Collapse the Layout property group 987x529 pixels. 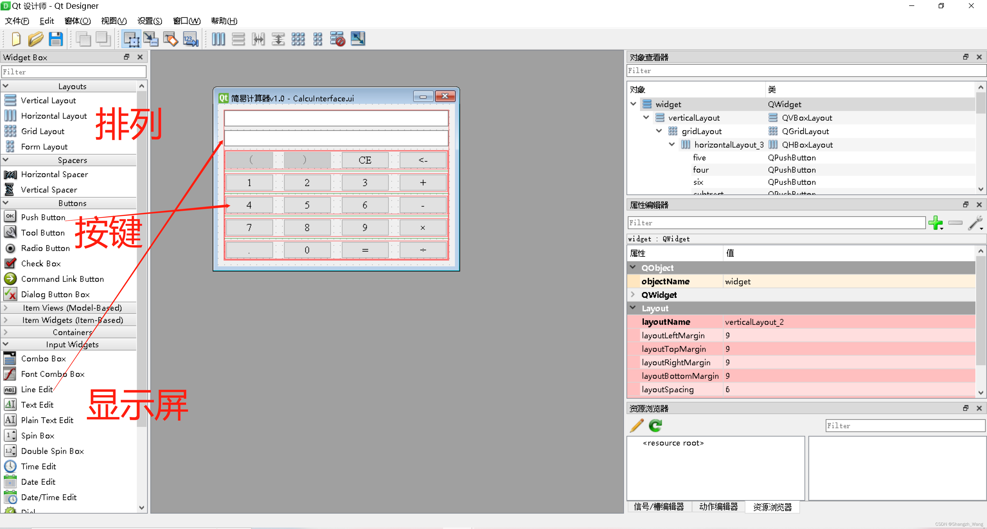pyautogui.click(x=633, y=308)
